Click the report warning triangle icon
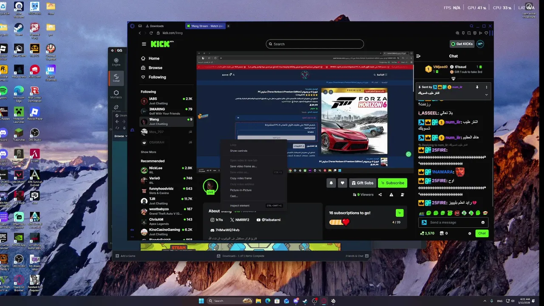Screen dimensions: 544x306 point(391,195)
